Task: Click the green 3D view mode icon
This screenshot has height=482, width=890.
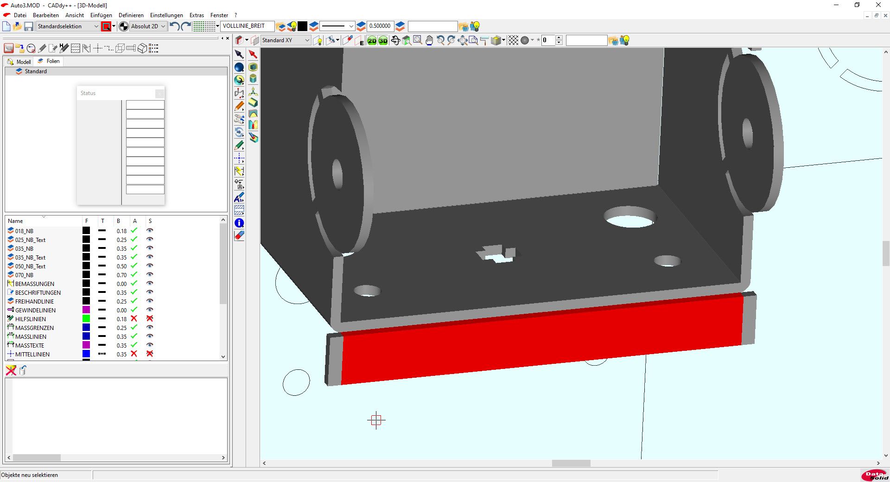Action: point(383,41)
